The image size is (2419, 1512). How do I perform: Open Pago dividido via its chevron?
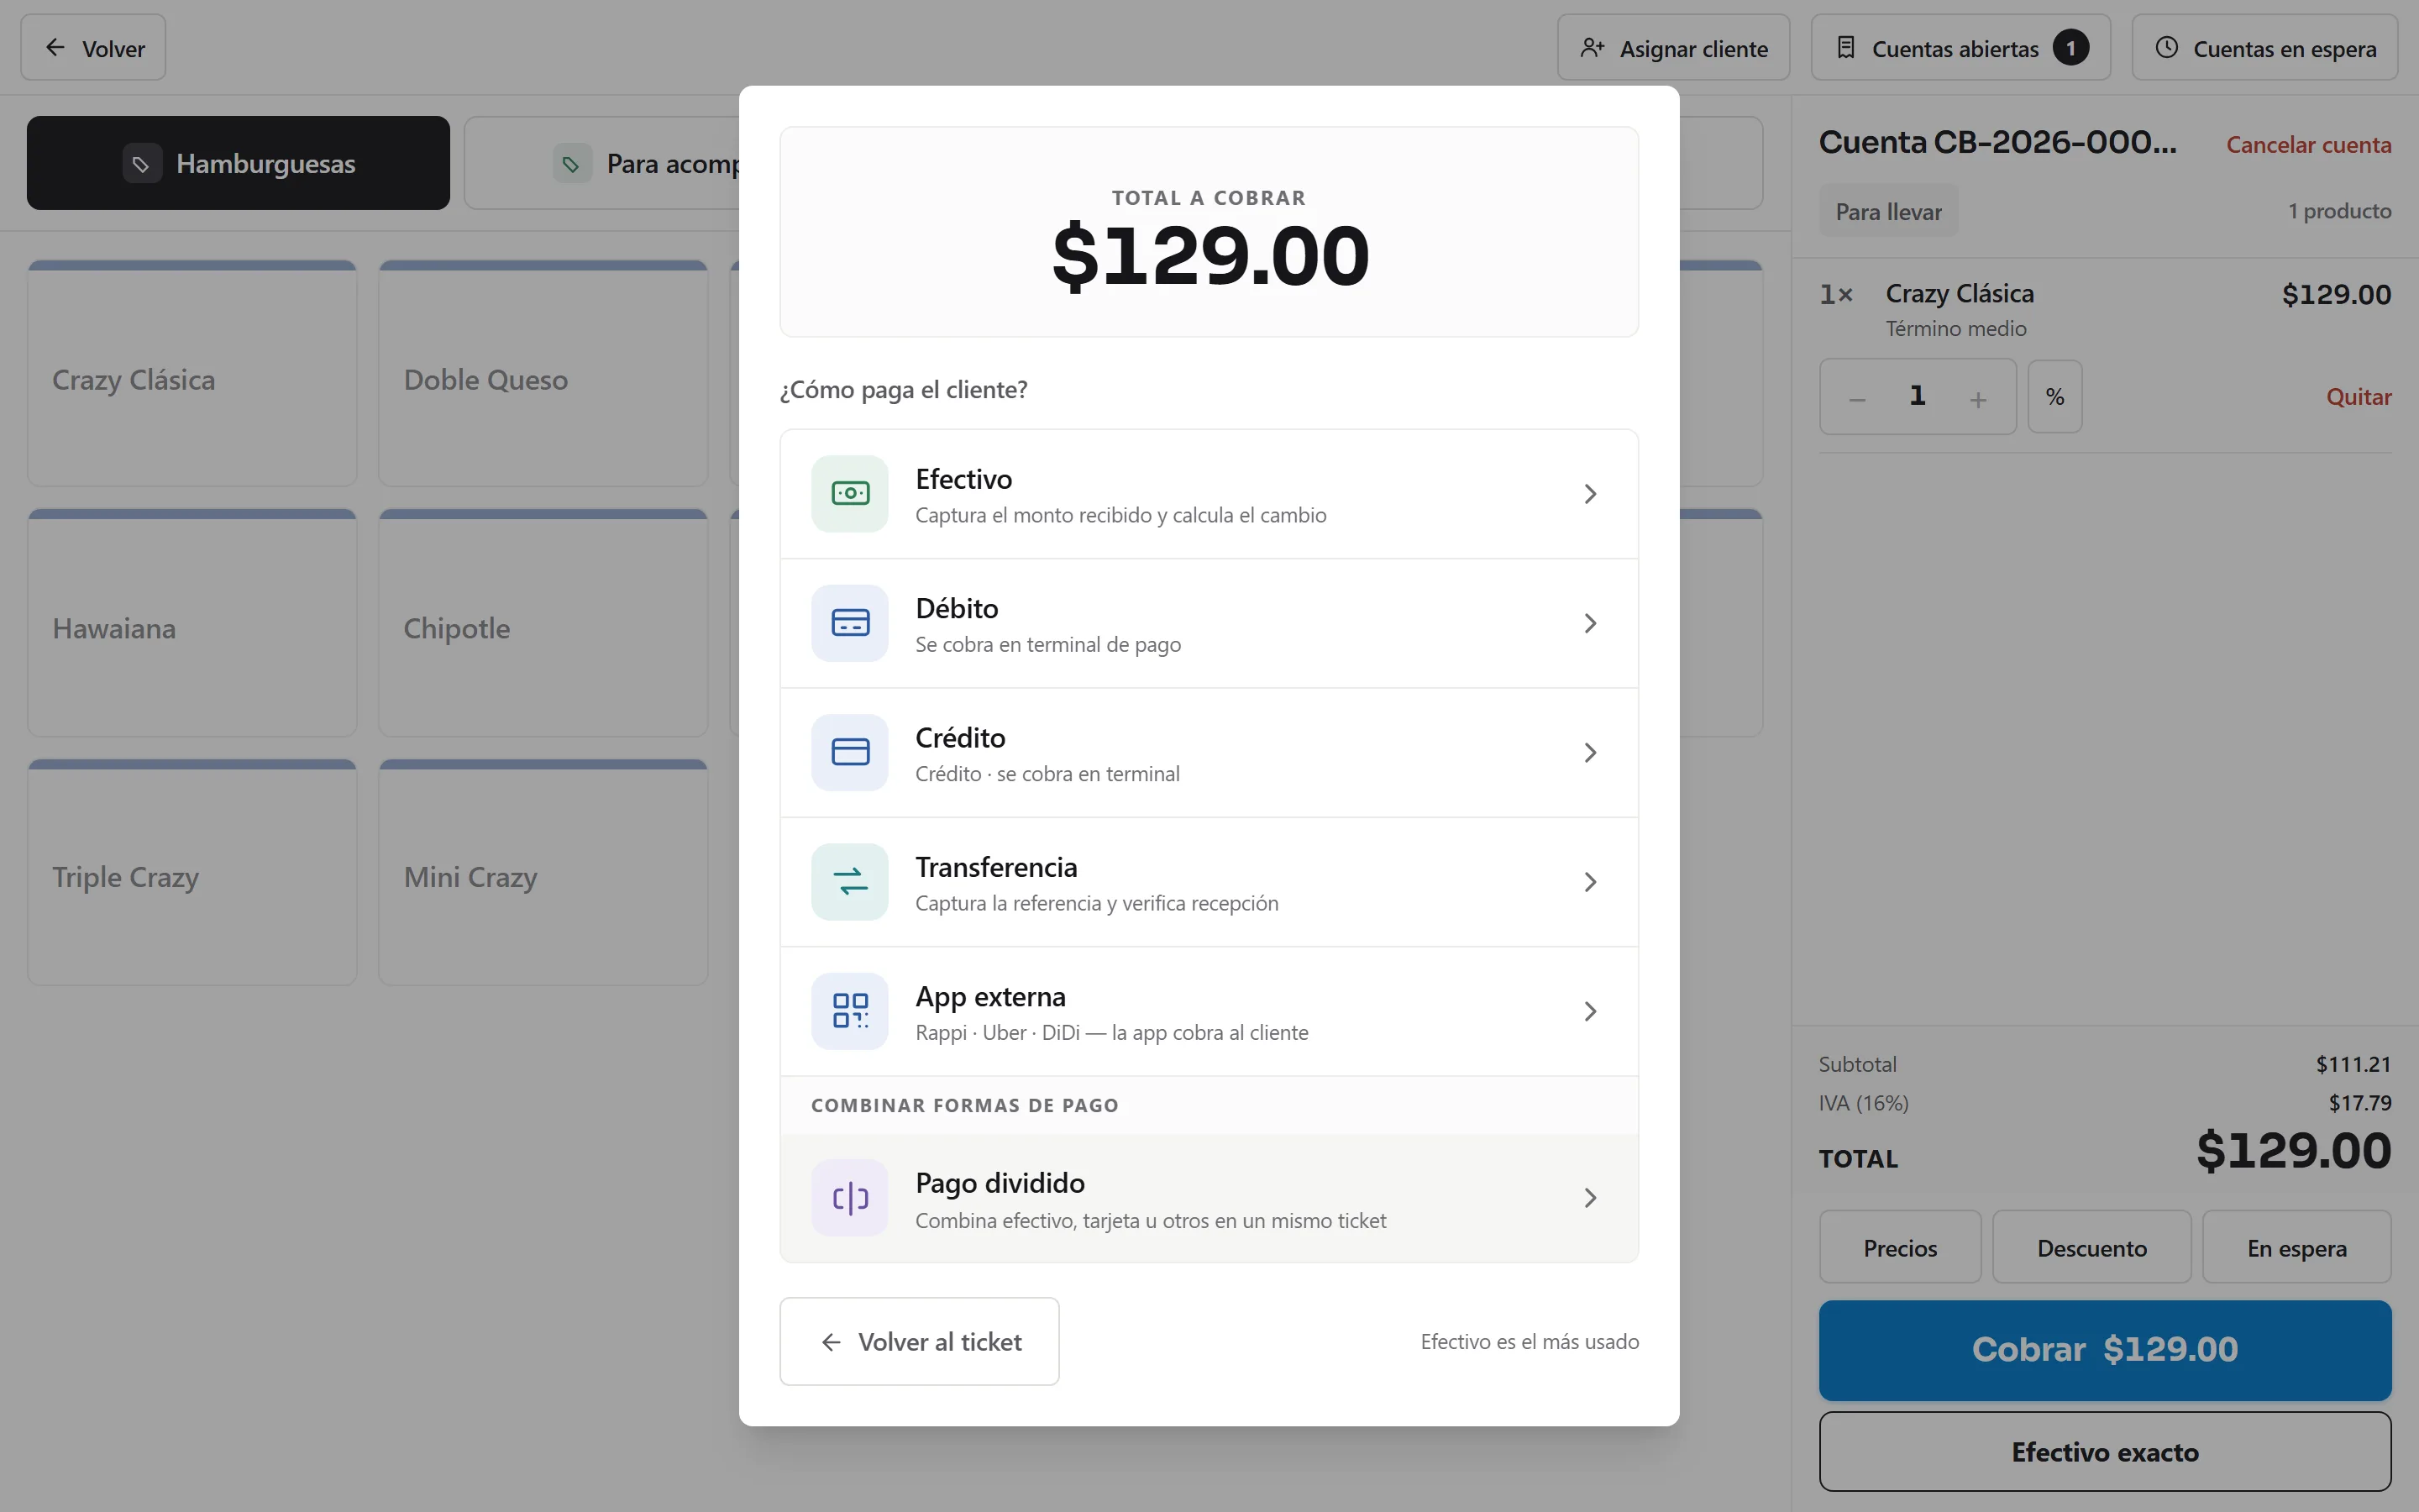pos(1590,1197)
